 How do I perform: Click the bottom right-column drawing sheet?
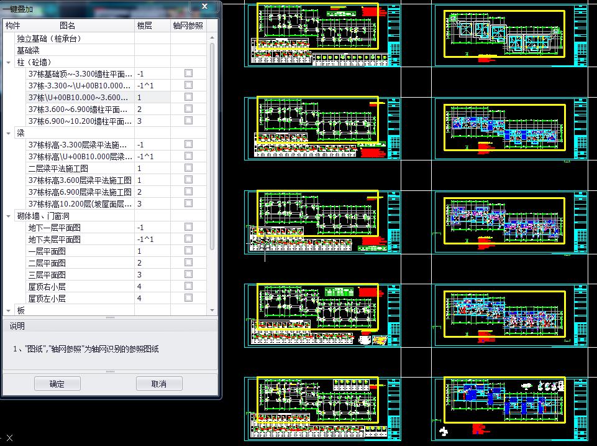pos(511,409)
